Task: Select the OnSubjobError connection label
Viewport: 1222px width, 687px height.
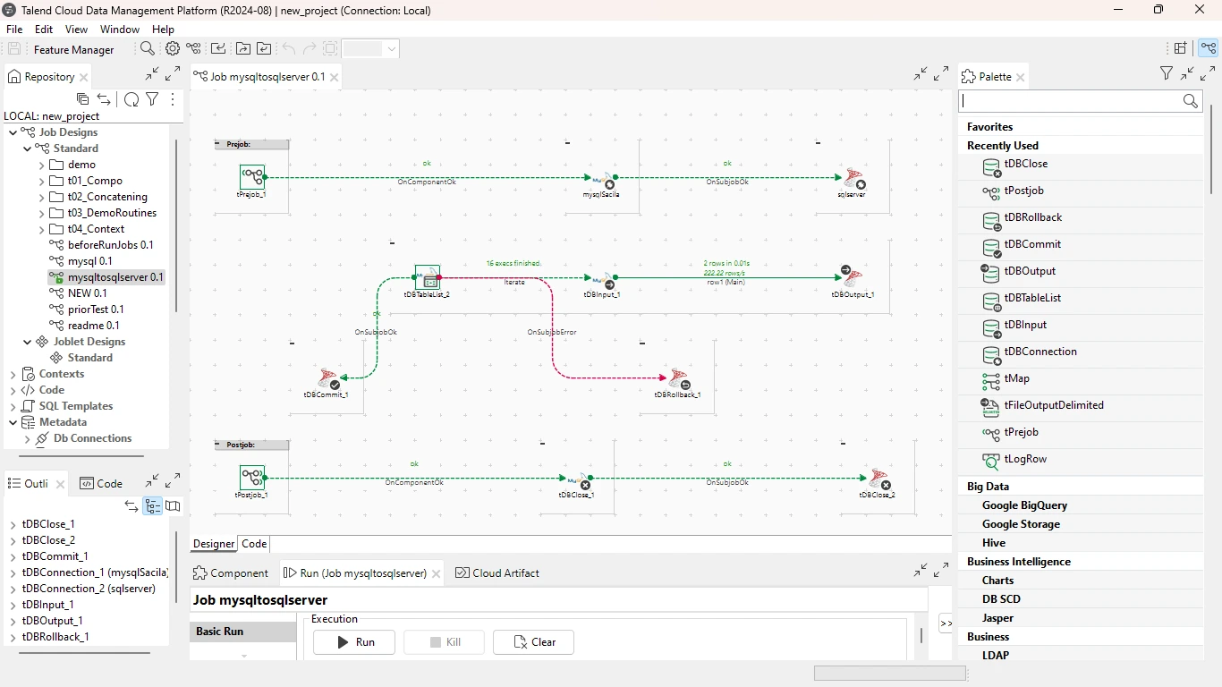Action: (x=551, y=332)
